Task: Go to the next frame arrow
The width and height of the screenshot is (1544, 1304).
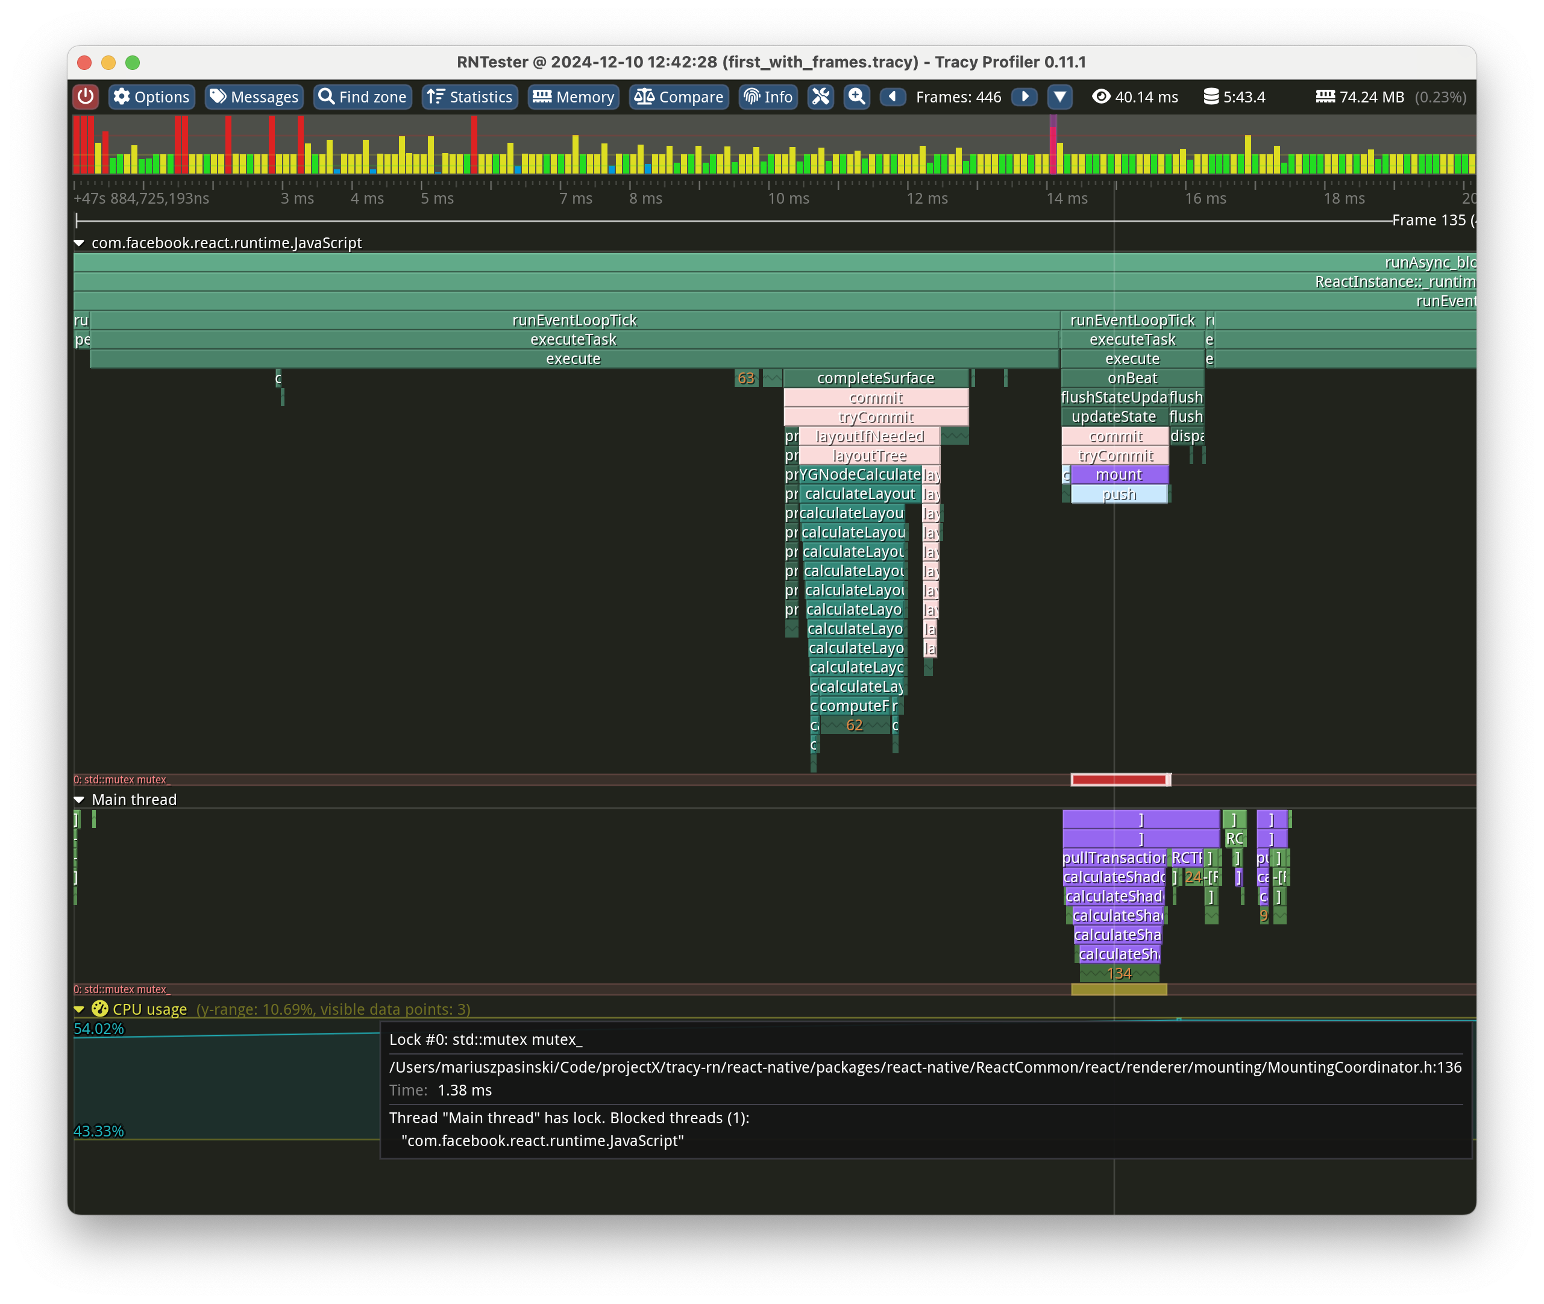Action: (x=1025, y=97)
